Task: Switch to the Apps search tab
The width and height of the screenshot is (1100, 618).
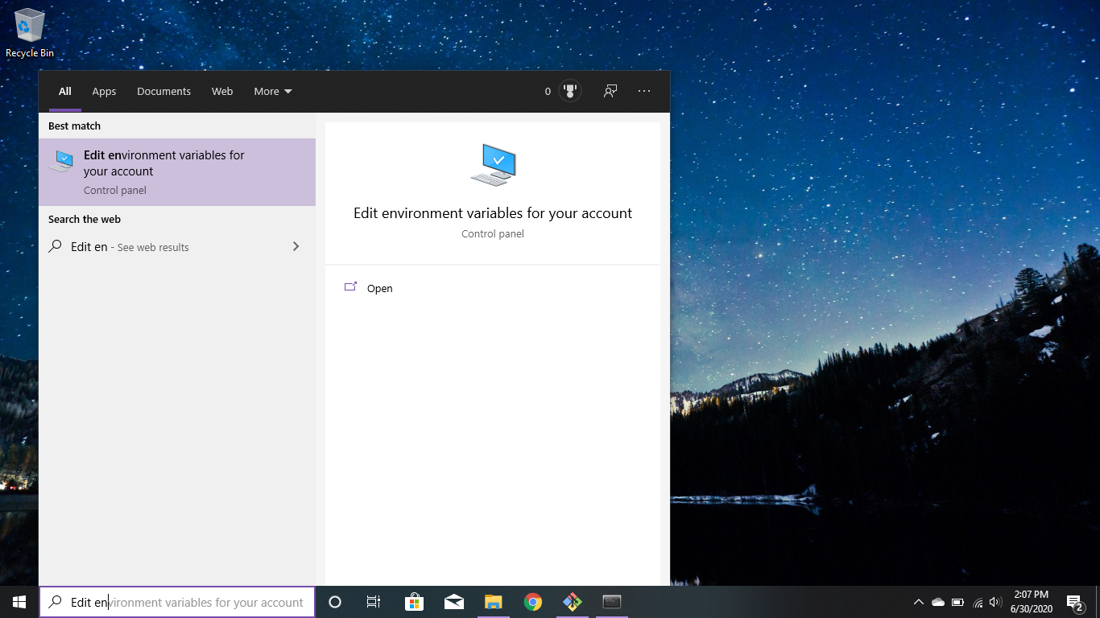Action: coord(104,92)
